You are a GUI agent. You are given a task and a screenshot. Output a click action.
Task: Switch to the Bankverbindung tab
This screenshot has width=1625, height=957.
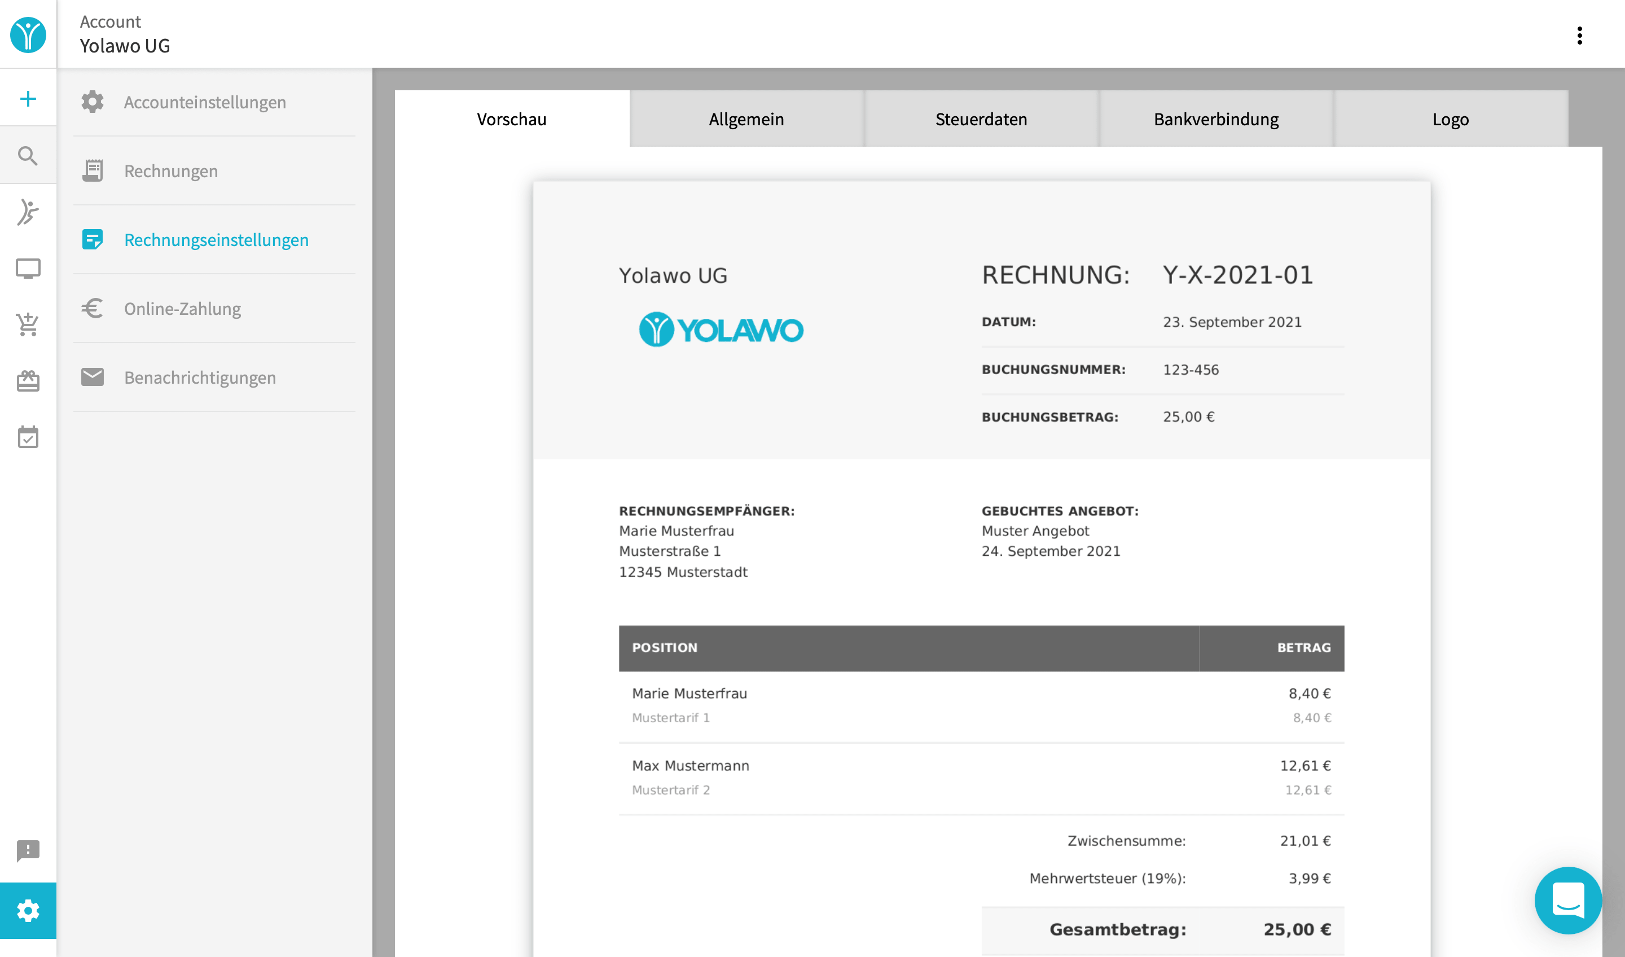coord(1215,119)
